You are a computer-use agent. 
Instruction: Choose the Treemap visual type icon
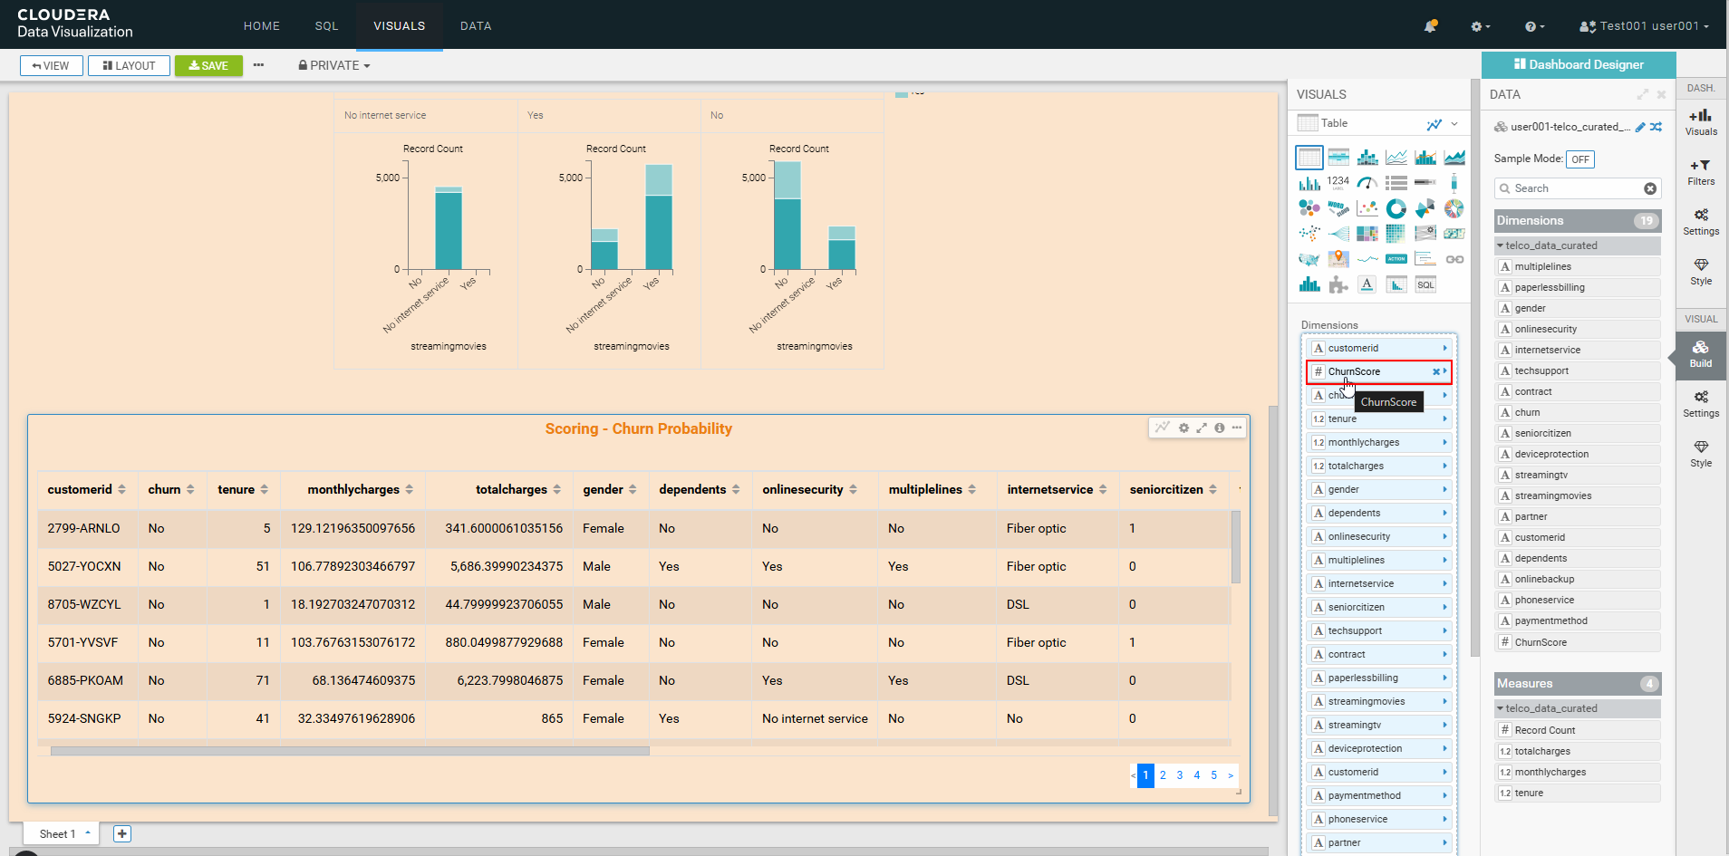click(1367, 234)
